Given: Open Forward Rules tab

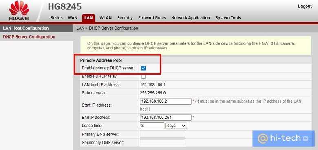Looking at the screenshot, I should point(152,18).
